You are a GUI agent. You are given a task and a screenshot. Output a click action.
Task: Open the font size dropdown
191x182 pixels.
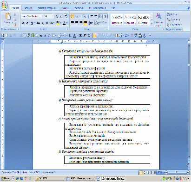pyautogui.click(x=53, y=16)
